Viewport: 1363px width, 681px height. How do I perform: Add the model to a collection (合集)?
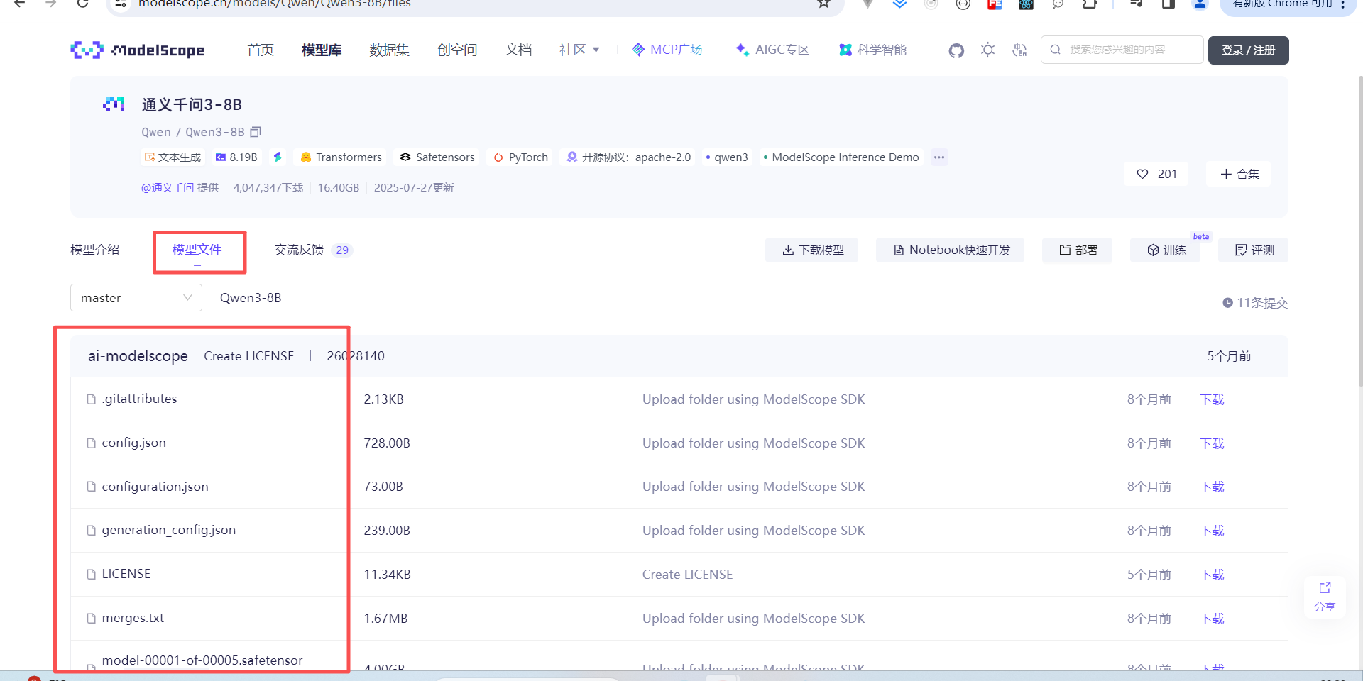tap(1239, 174)
